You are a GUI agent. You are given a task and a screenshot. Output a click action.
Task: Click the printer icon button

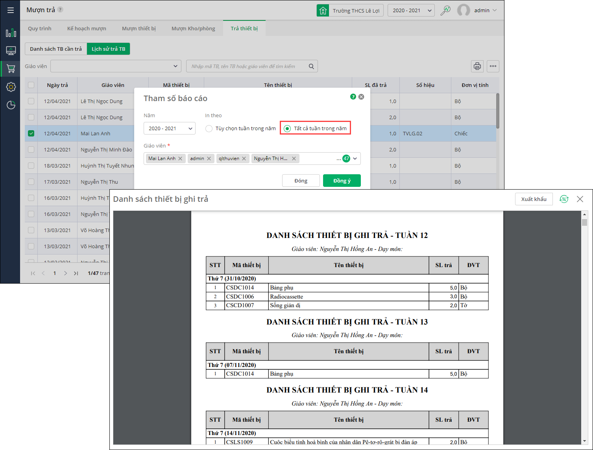point(477,66)
